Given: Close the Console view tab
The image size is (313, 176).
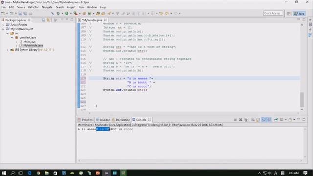Looking at the screenshot, I should tap(149, 120).
